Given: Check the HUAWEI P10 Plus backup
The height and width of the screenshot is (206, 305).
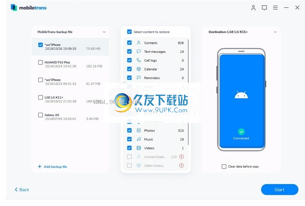Looking at the screenshot, I should (x=40, y=62).
